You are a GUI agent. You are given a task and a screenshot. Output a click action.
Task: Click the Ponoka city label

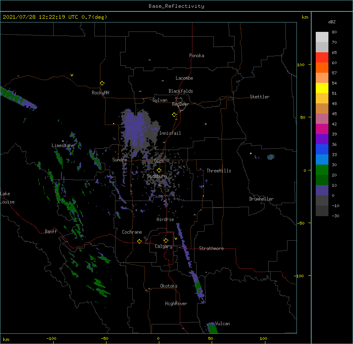pos(197,56)
